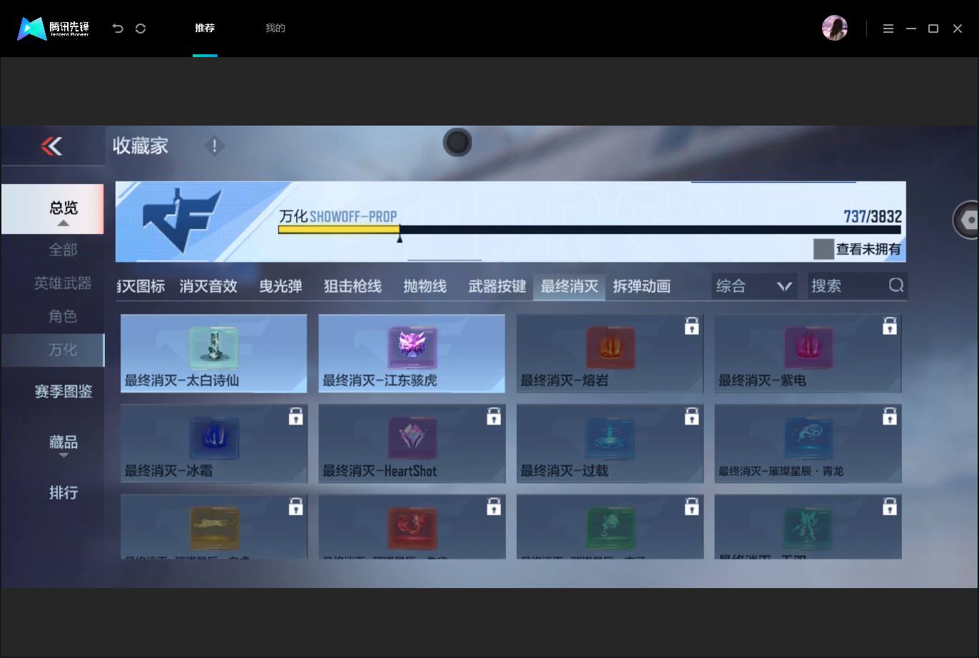Switch to the 我的 tab
979x658 pixels.
click(275, 29)
